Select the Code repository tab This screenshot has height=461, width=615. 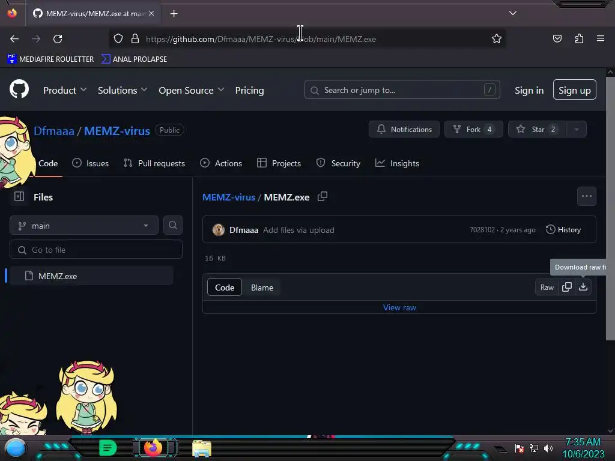coord(48,163)
